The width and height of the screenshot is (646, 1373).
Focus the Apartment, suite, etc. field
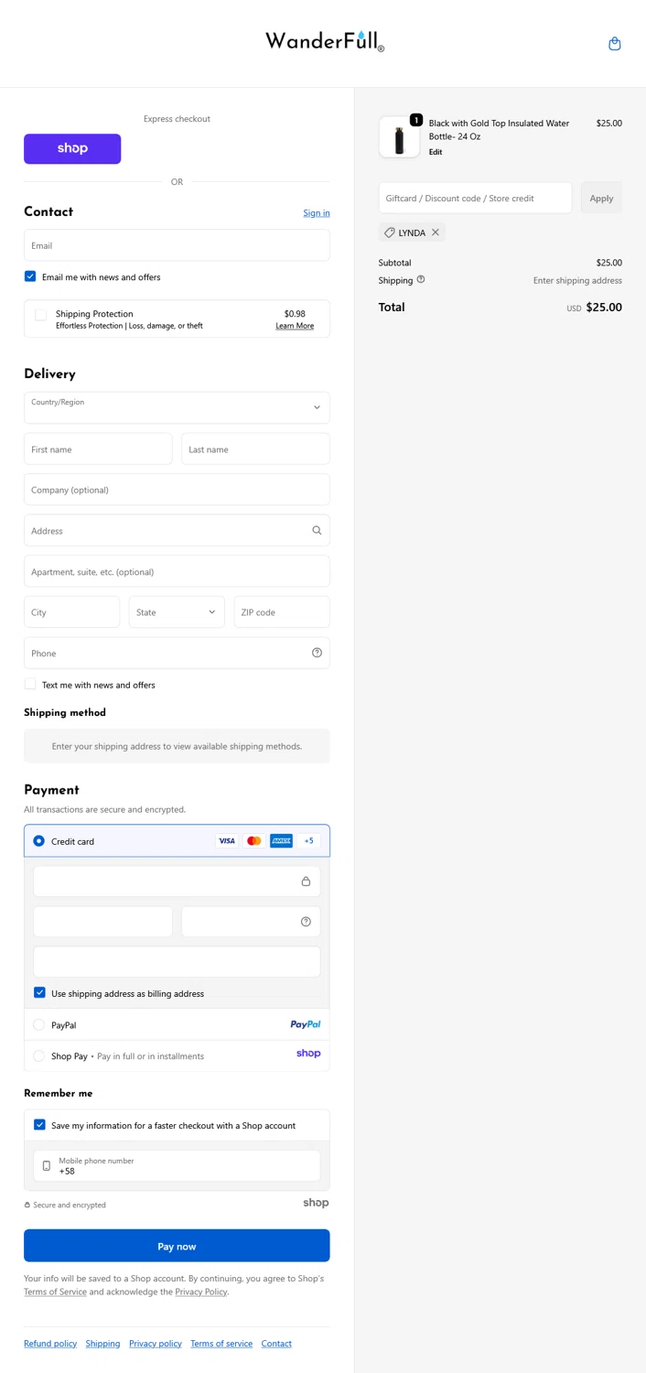177,571
